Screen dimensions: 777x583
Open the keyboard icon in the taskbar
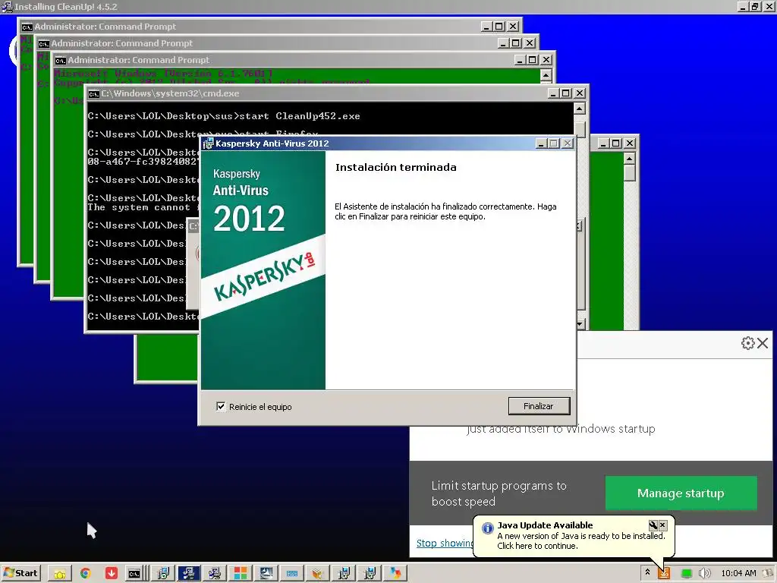pyautogui.click(x=292, y=574)
